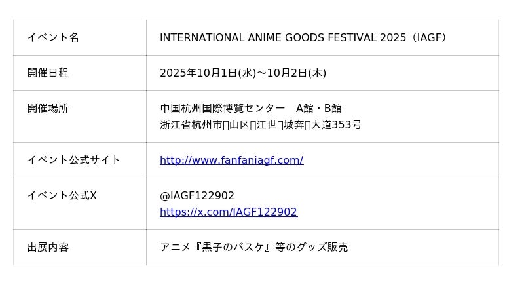The width and height of the screenshot is (524, 285).
Task: Click the word アニメ in the exhibit row
Action: click(x=172, y=247)
